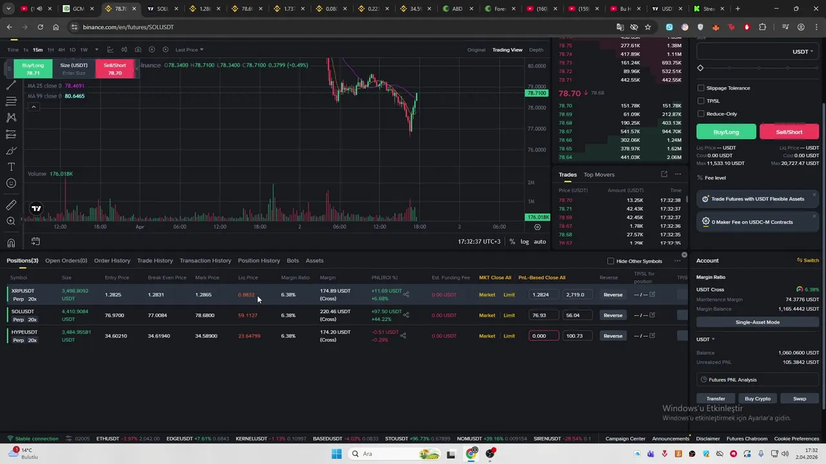Share the XRPUSDT position PNL
Image resolution: width=826 pixels, height=464 pixels.
[x=406, y=295]
